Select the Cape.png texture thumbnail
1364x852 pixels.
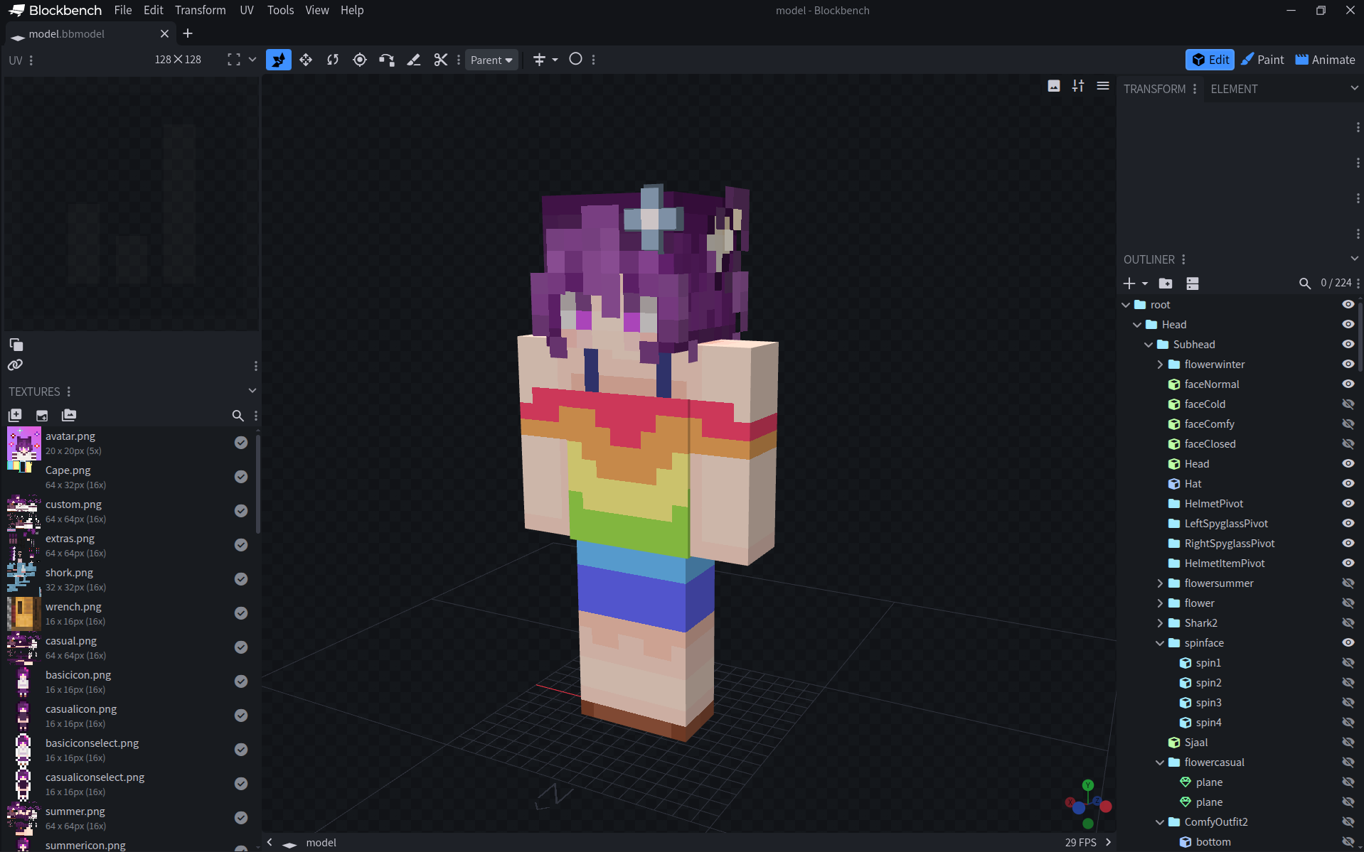(x=23, y=477)
